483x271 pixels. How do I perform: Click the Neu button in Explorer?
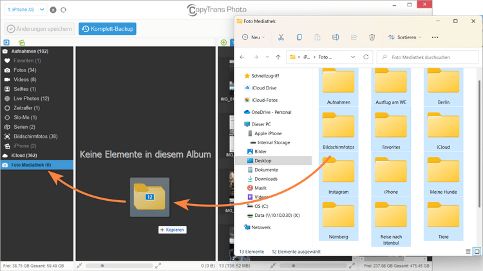pos(254,37)
